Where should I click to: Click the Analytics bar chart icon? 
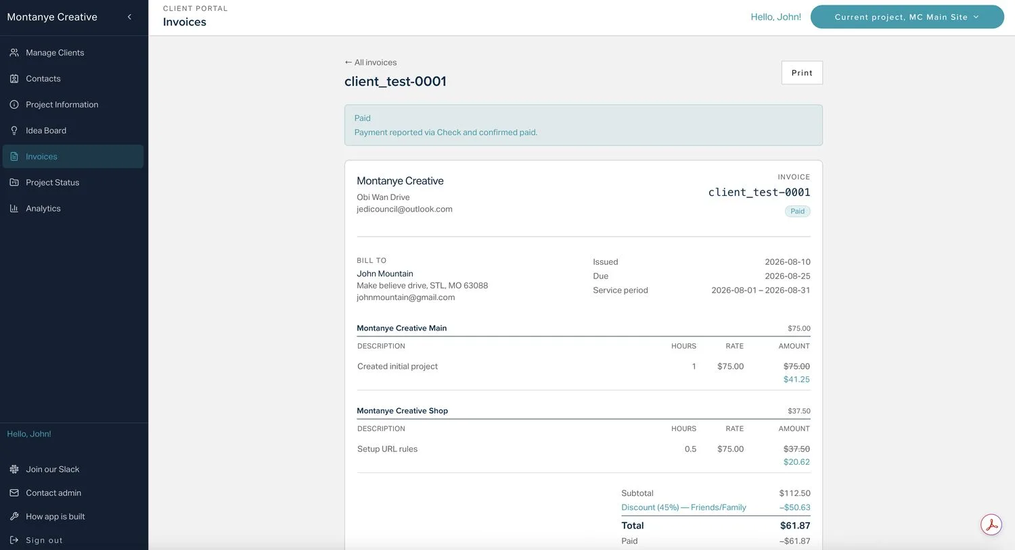[14, 209]
